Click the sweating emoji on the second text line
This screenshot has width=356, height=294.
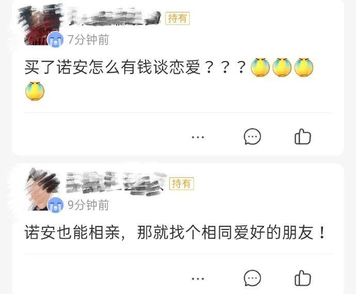[35, 91]
